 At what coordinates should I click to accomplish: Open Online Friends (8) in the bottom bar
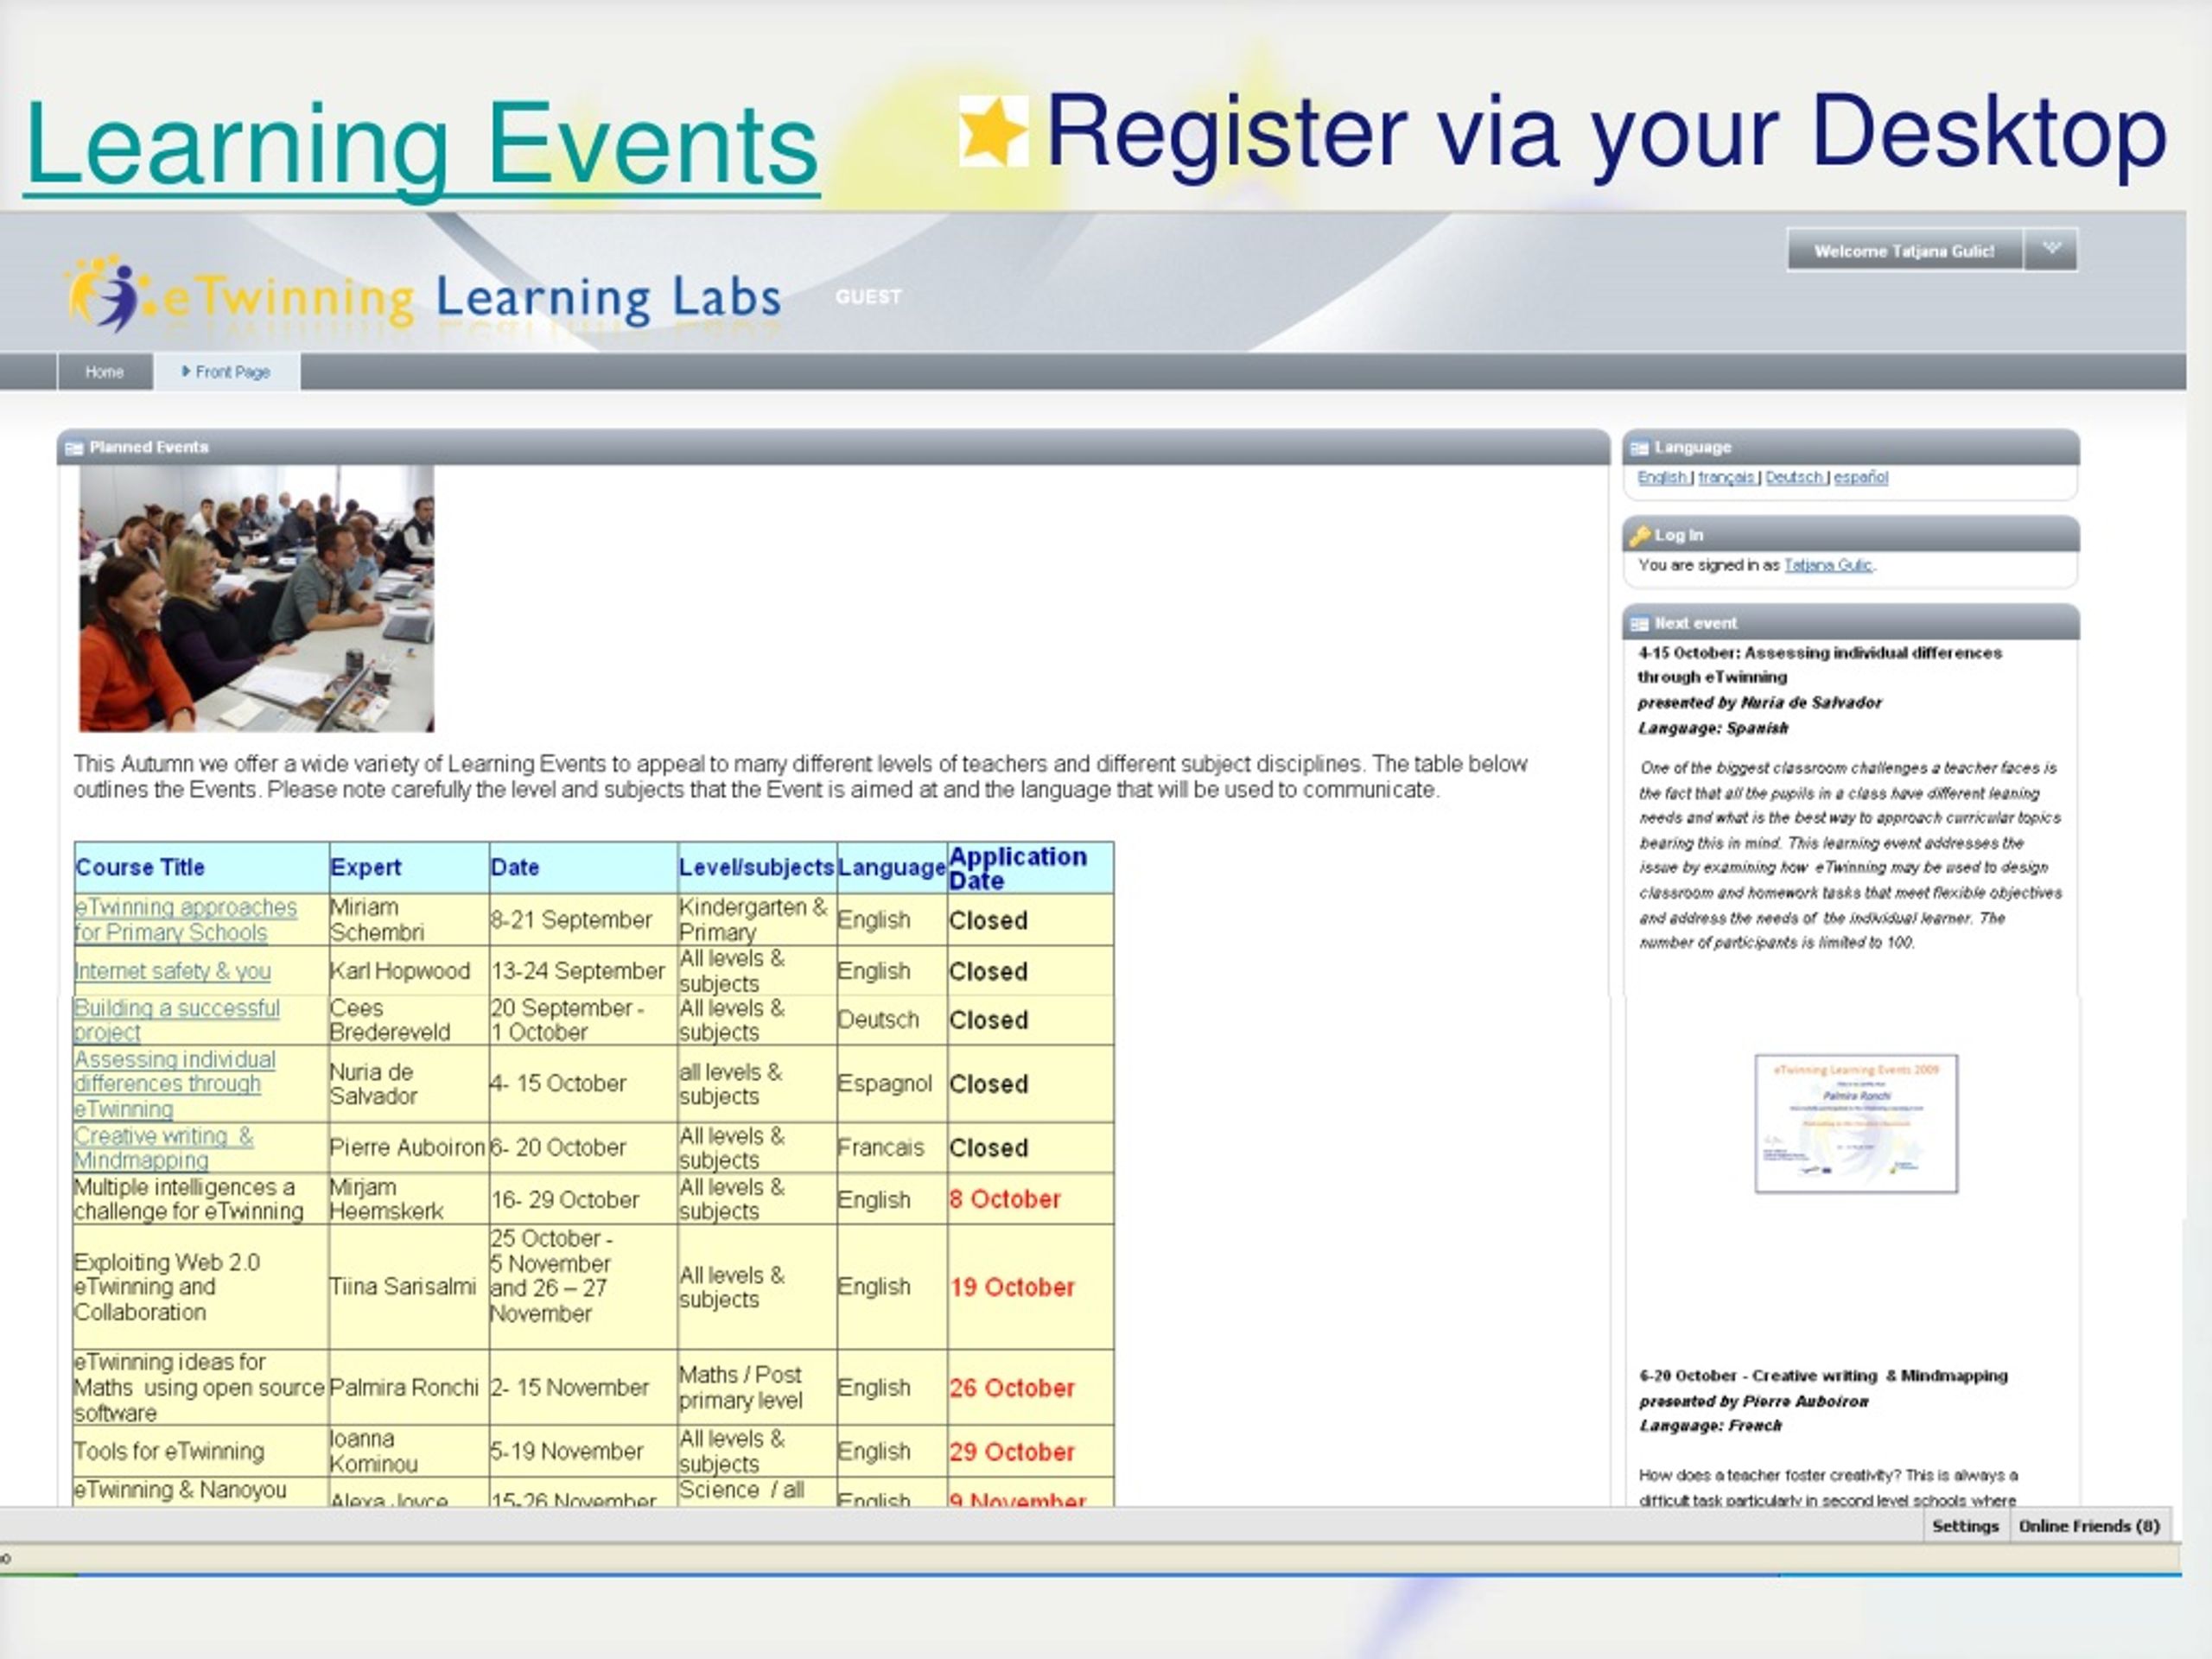point(2089,1526)
